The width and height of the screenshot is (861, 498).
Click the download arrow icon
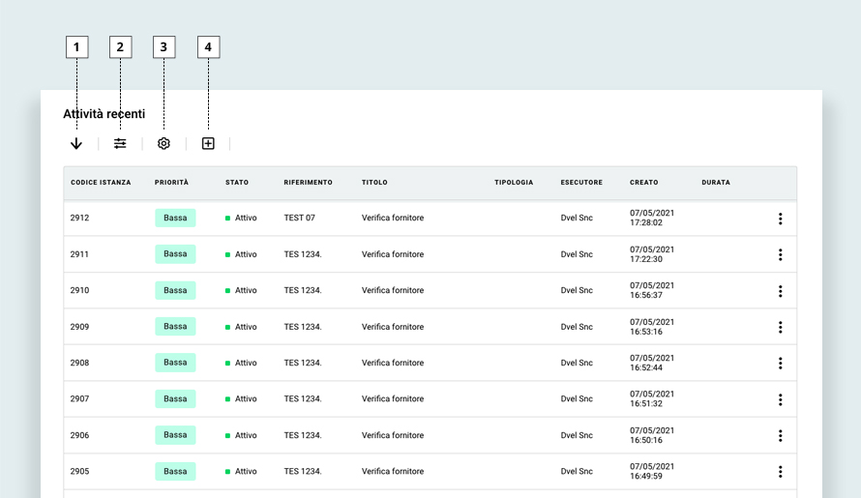[76, 143]
